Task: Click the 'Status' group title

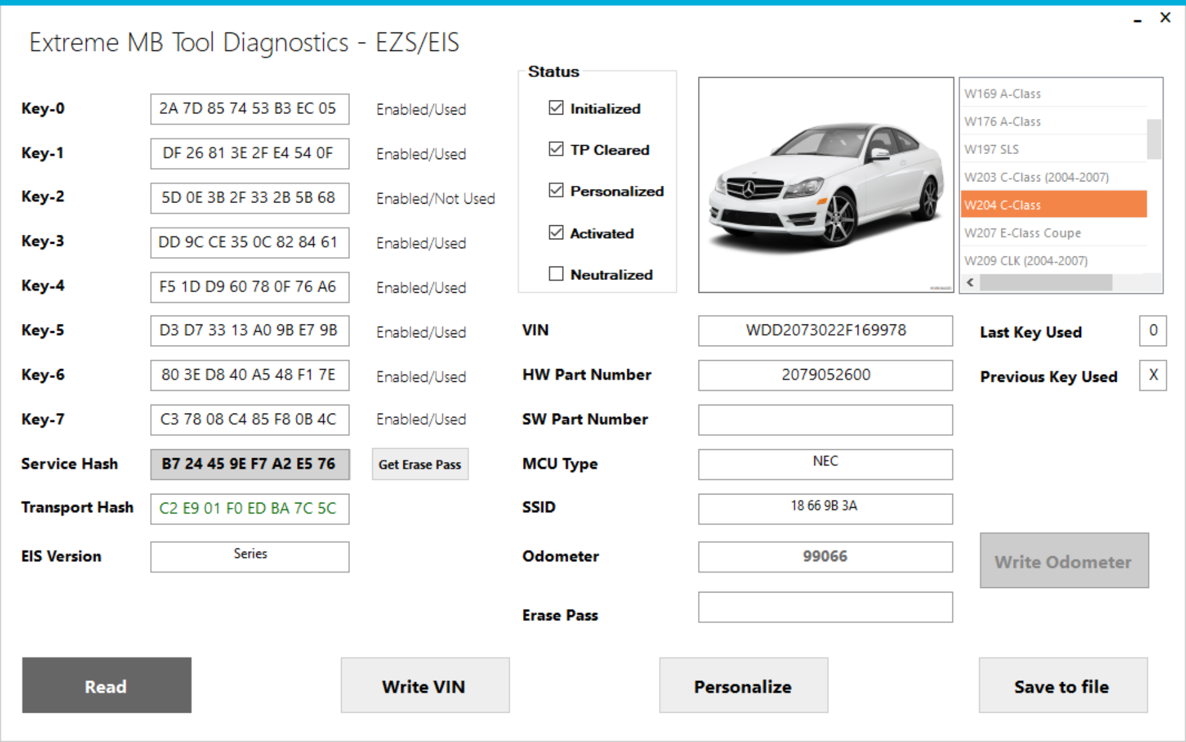Action: (554, 71)
